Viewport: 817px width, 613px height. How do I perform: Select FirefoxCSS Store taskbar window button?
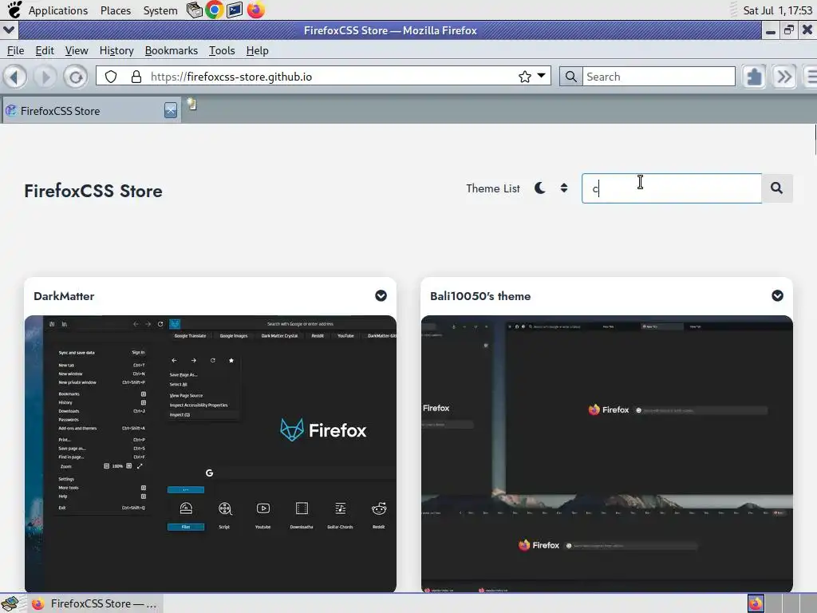[95, 603]
